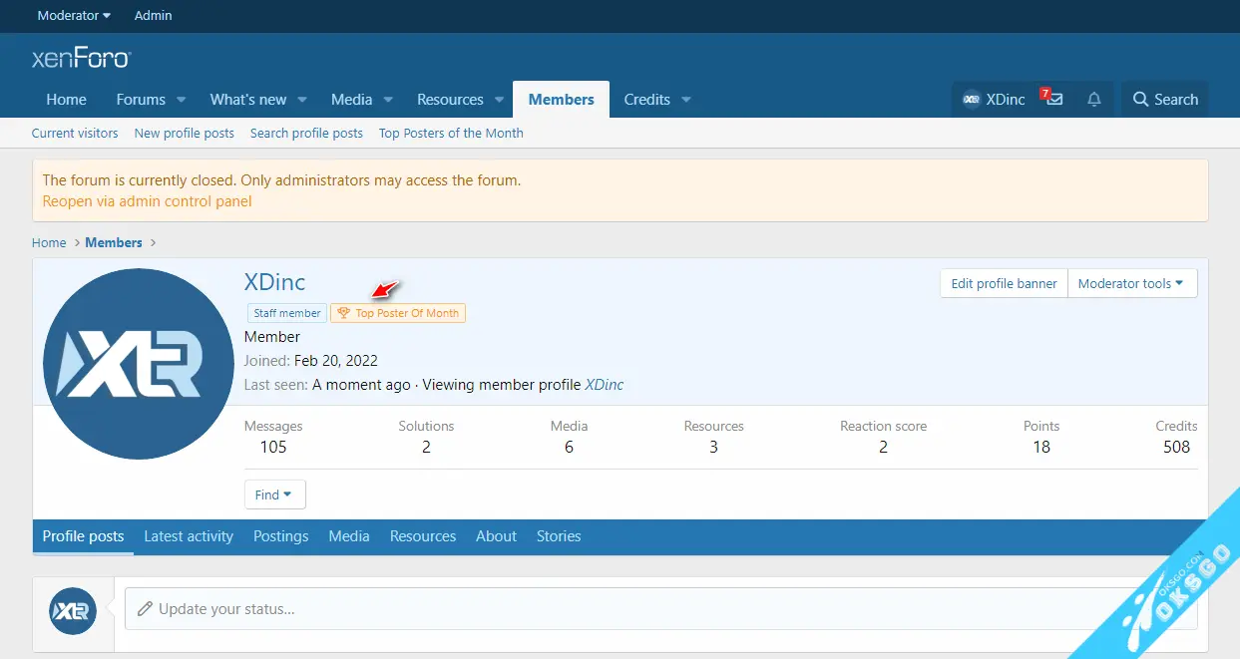Click the Search button
The height and width of the screenshot is (659, 1240).
tap(1165, 100)
